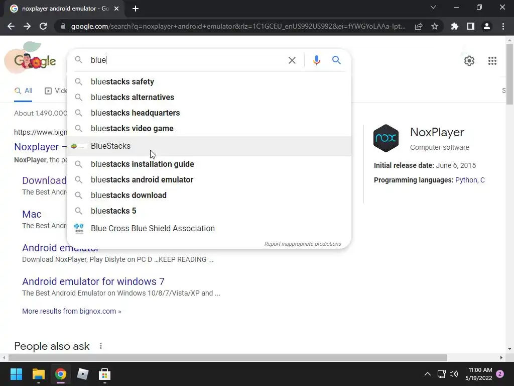Select suggestion bluestacks video game
Image resolution: width=514 pixels, height=386 pixels.
[209, 128]
